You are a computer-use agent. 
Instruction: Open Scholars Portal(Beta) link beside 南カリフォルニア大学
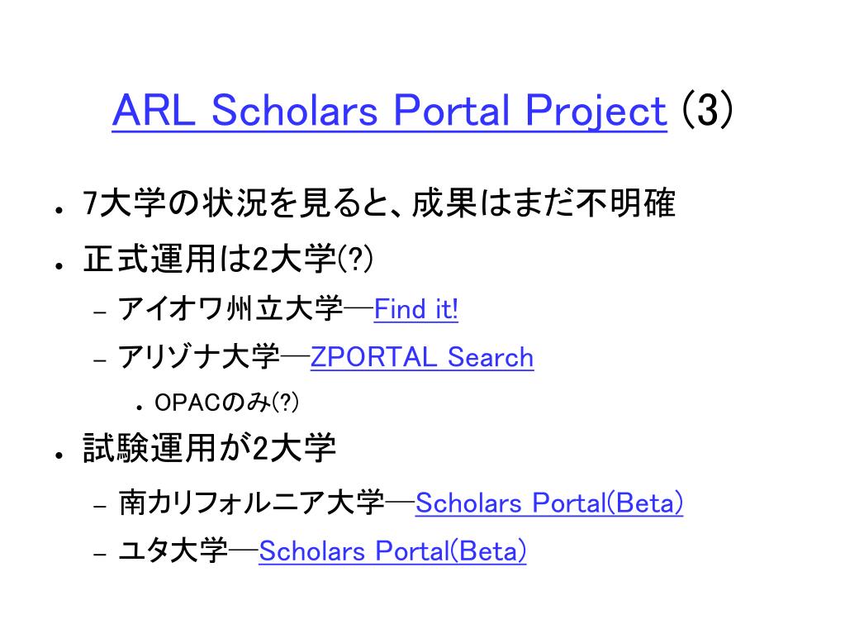click(x=549, y=503)
